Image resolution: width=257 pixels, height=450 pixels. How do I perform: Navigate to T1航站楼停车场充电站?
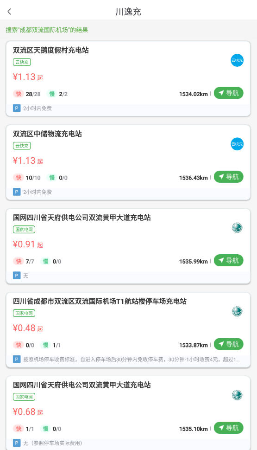[228, 344]
